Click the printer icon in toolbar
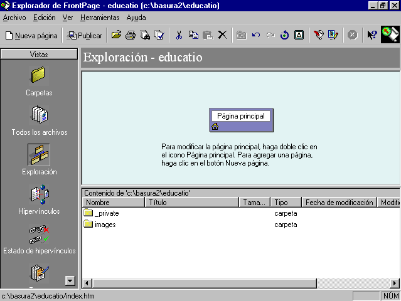Screen dimensions: 401x301 (131, 35)
